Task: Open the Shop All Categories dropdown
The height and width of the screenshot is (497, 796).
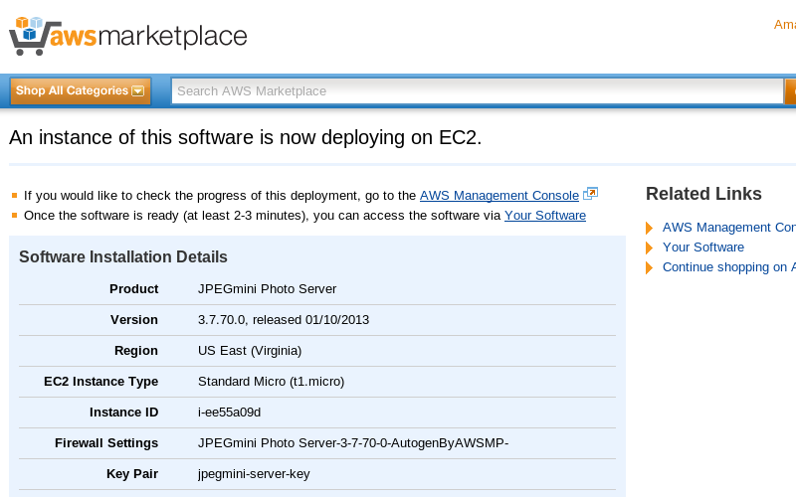Action: [81, 91]
